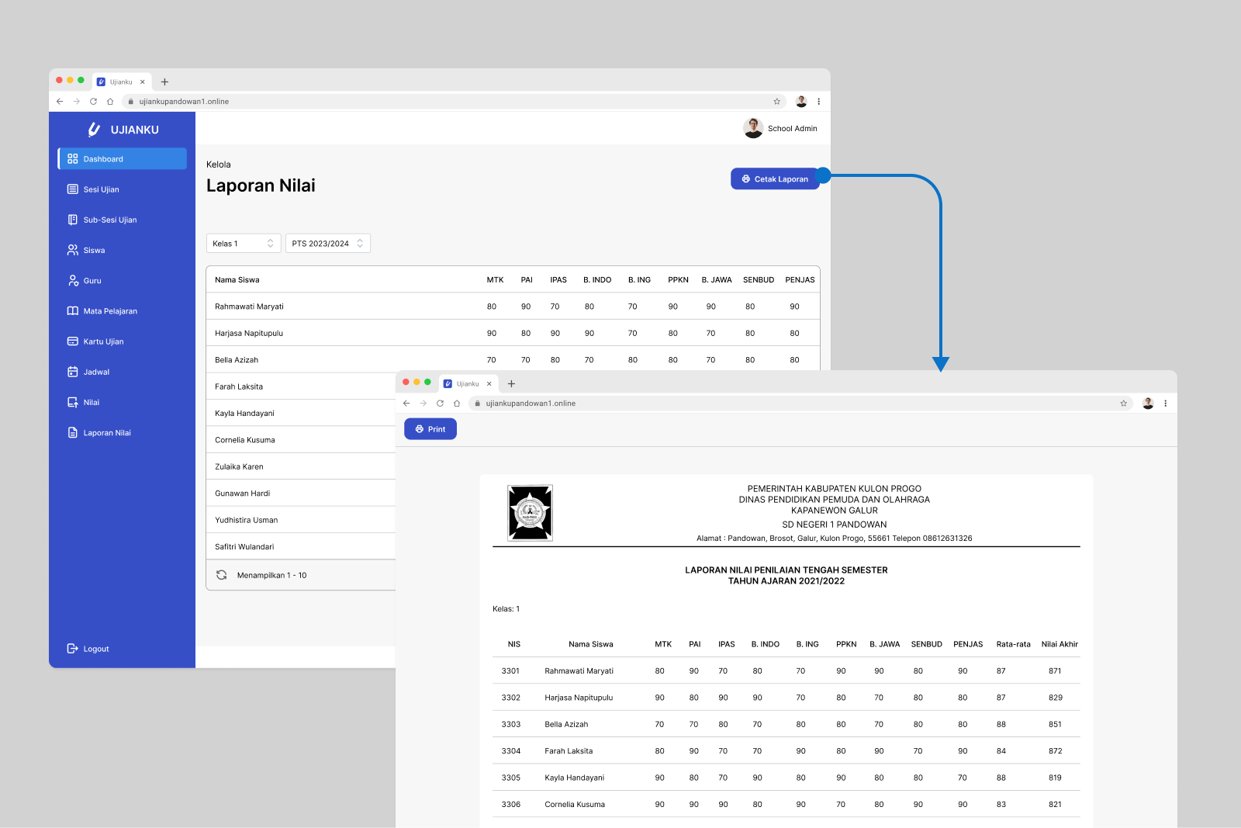Open Laporan Nilai in sidebar menu
1241x828 pixels.
click(107, 433)
